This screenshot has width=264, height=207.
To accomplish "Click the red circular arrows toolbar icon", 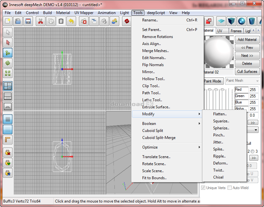I will [x=127, y=21].
